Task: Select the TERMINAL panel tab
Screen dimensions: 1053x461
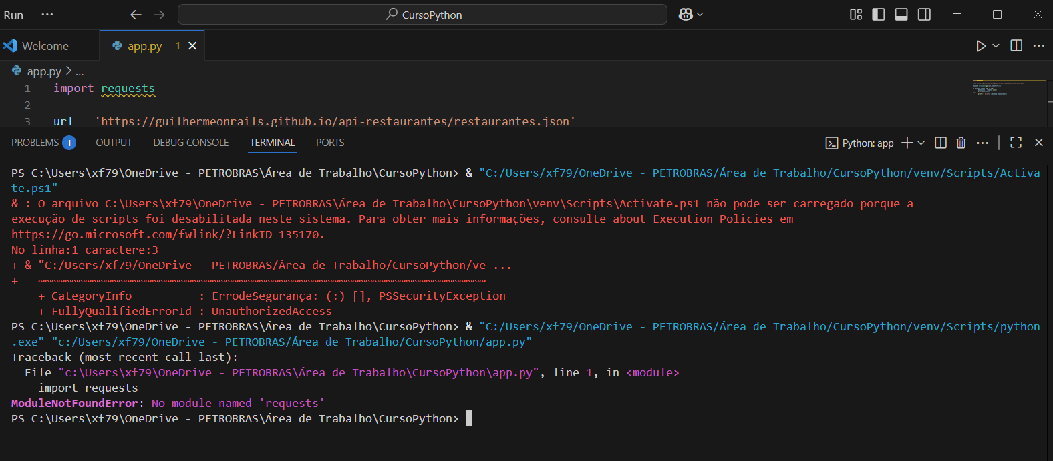Action: point(272,143)
